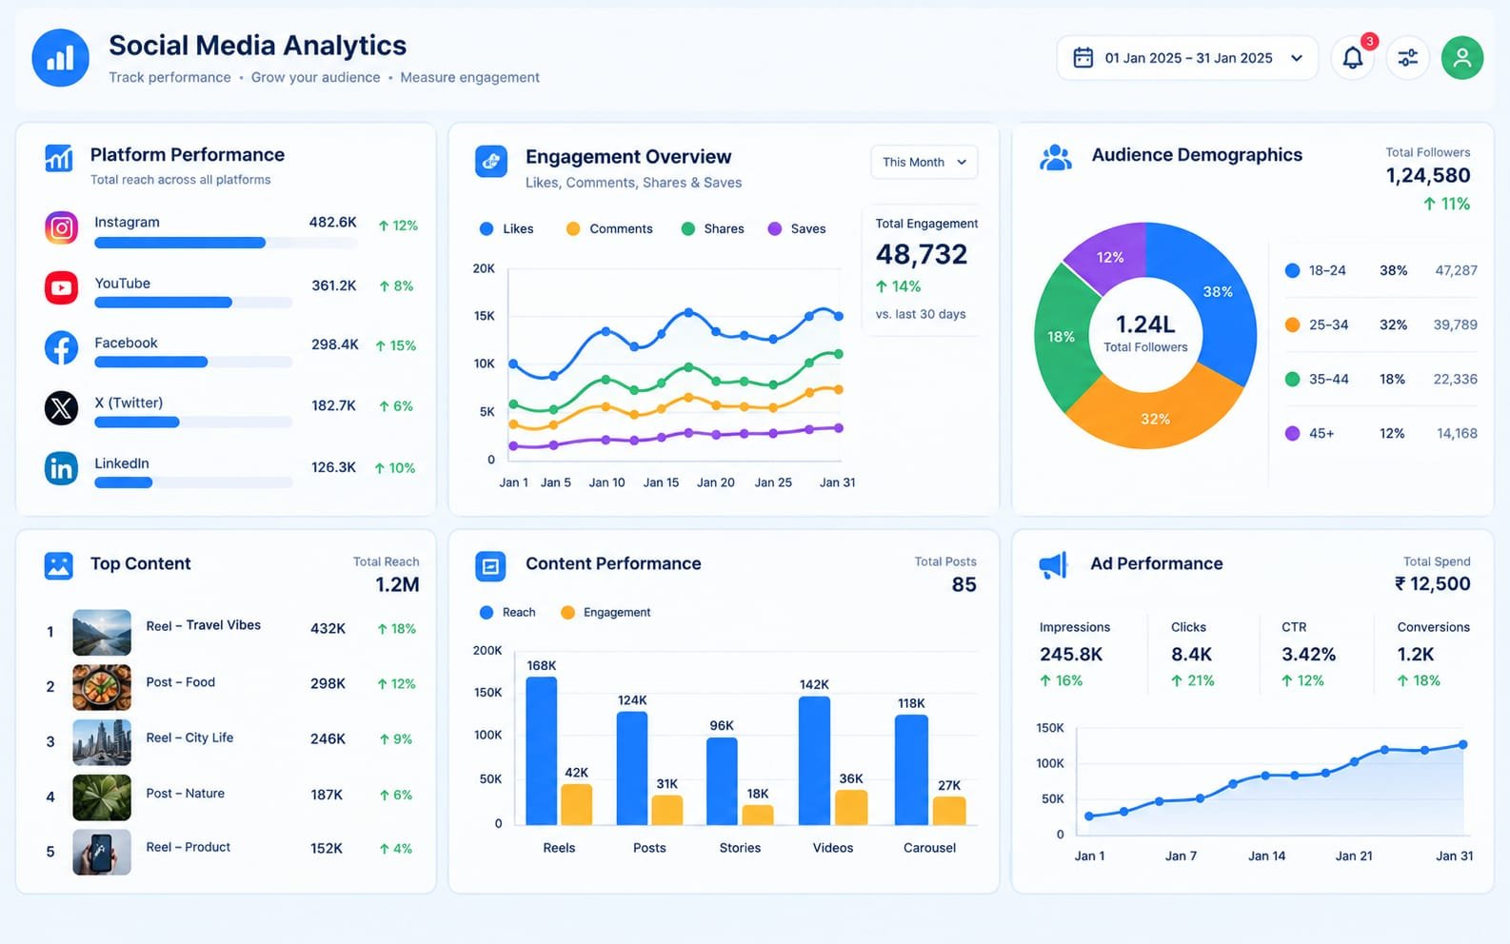Click the Audience Demographics people icon
Screen dimensions: 1510x944
pos(1055,158)
